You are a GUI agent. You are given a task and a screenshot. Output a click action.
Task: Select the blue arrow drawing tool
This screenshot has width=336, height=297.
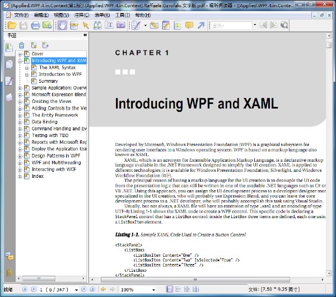201,25
